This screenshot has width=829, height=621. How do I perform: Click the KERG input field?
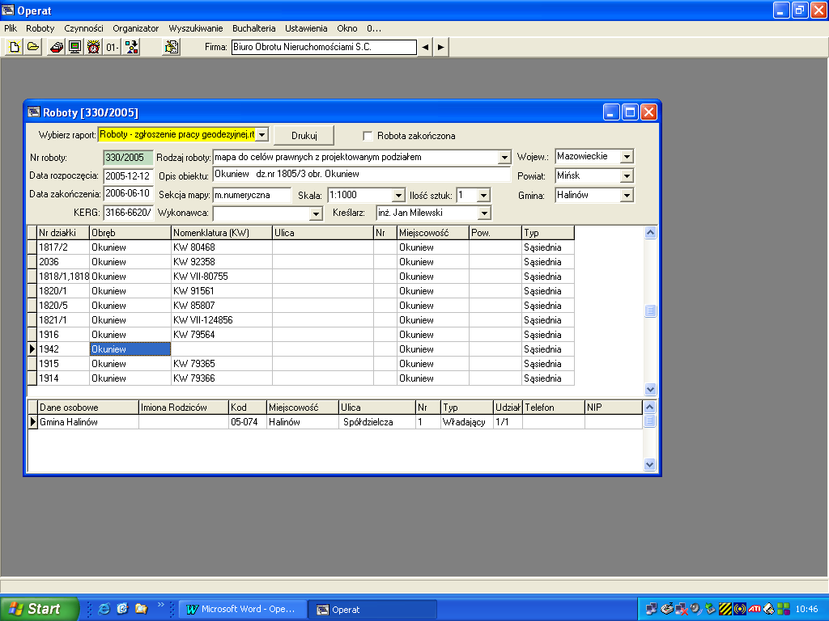(128, 213)
